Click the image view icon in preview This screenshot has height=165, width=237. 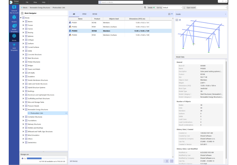pos(177,20)
